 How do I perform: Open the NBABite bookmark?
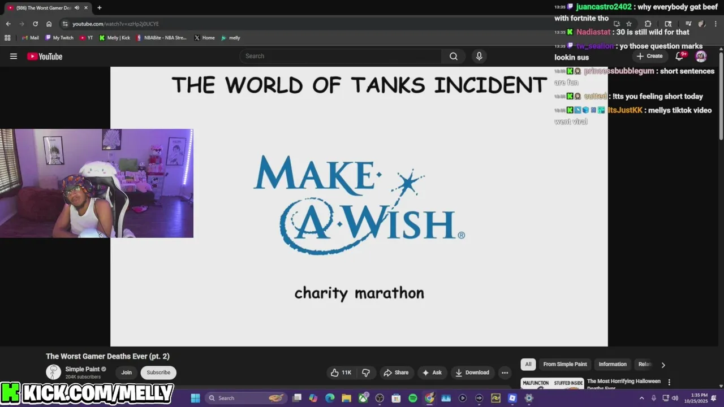[162, 38]
